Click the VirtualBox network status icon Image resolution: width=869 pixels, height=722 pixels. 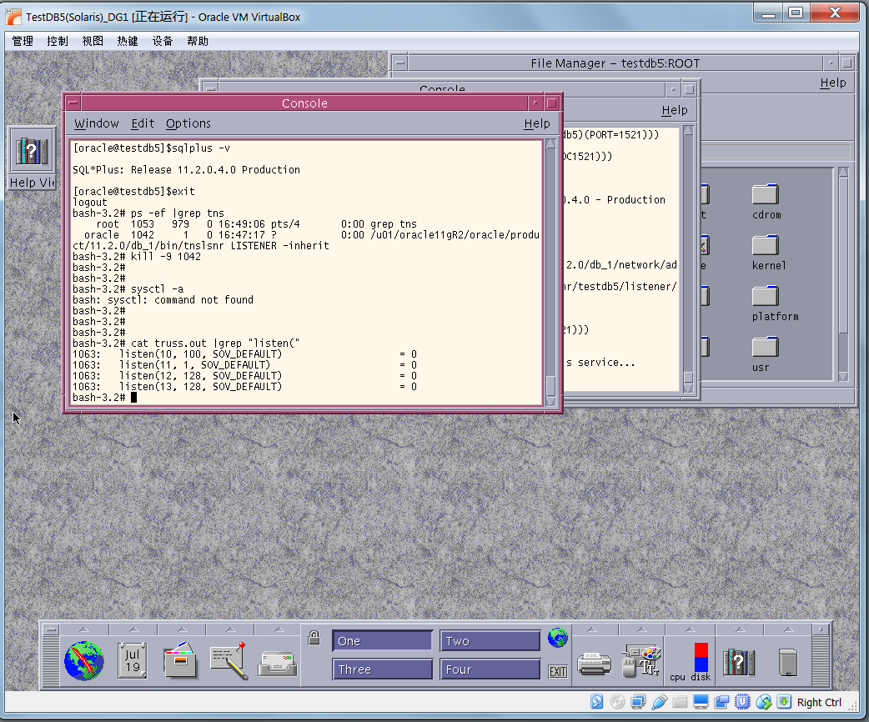pyautogui.click(x=638, y=702)
